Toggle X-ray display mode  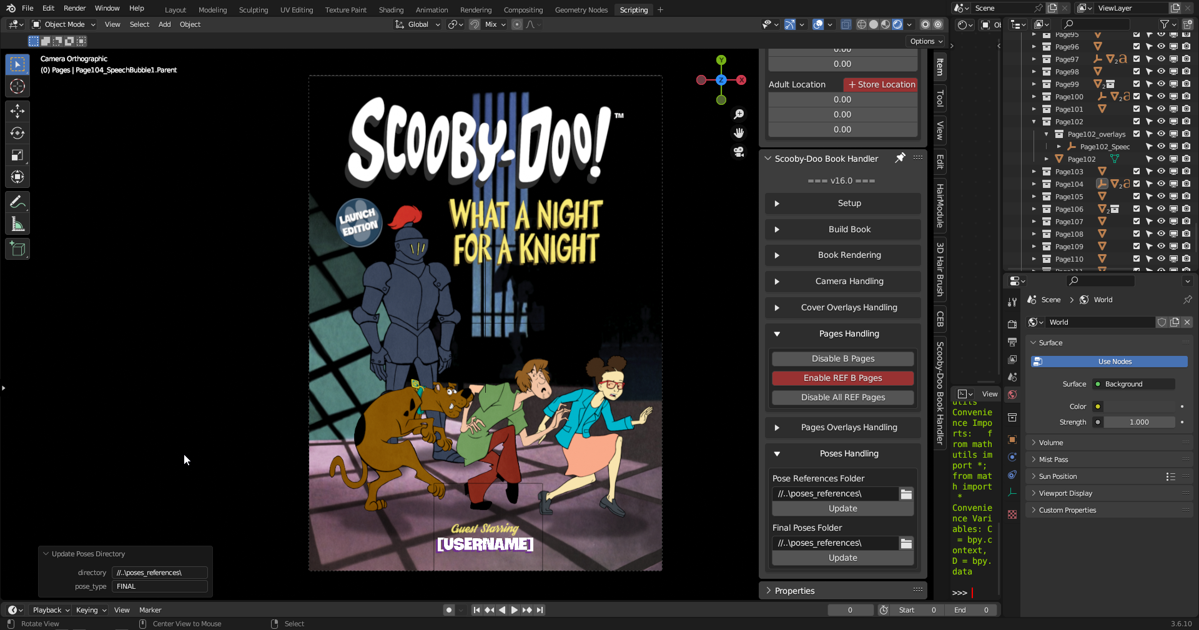(846, 24)
